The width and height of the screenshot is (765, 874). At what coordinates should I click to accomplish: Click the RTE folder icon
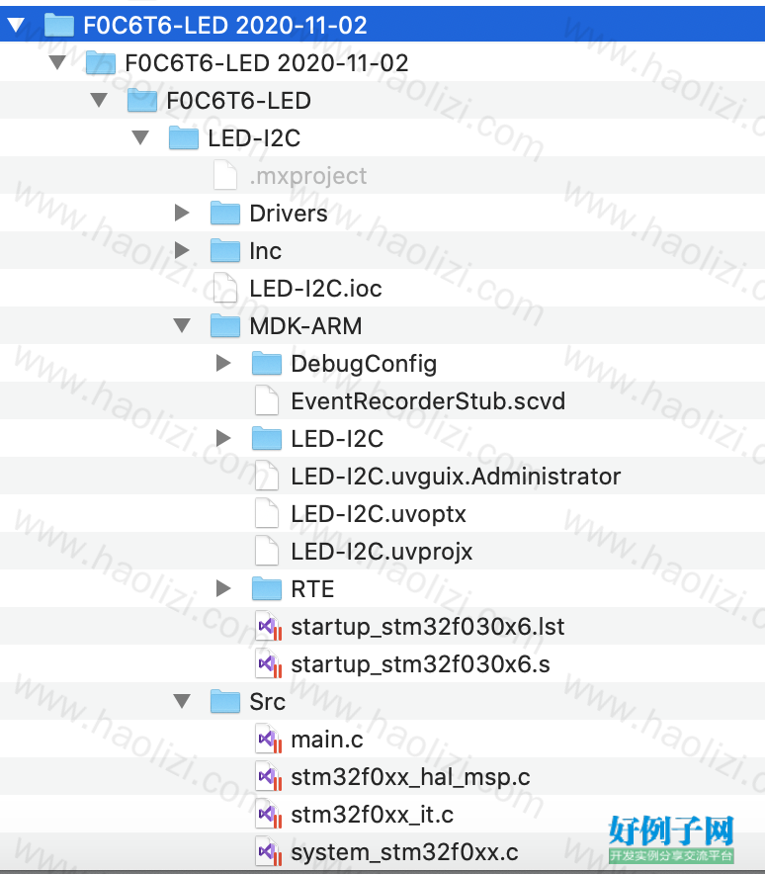[x=267, y=588]
